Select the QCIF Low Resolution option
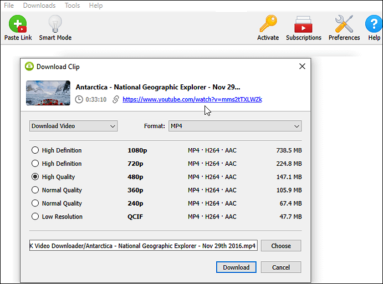 [x=35, y=217]
